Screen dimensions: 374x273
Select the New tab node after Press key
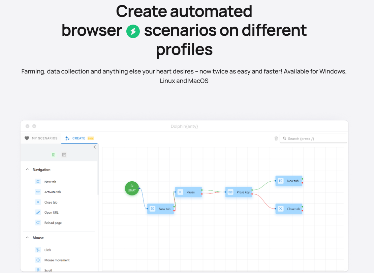tap(289, 181)
